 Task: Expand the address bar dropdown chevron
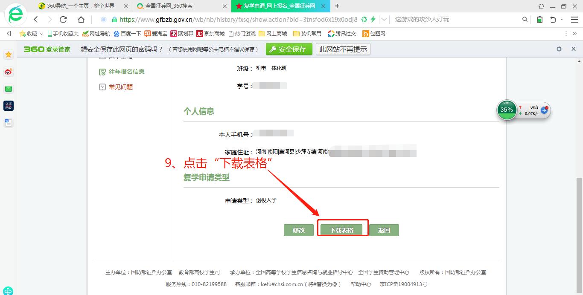click(x=384, y=20)
